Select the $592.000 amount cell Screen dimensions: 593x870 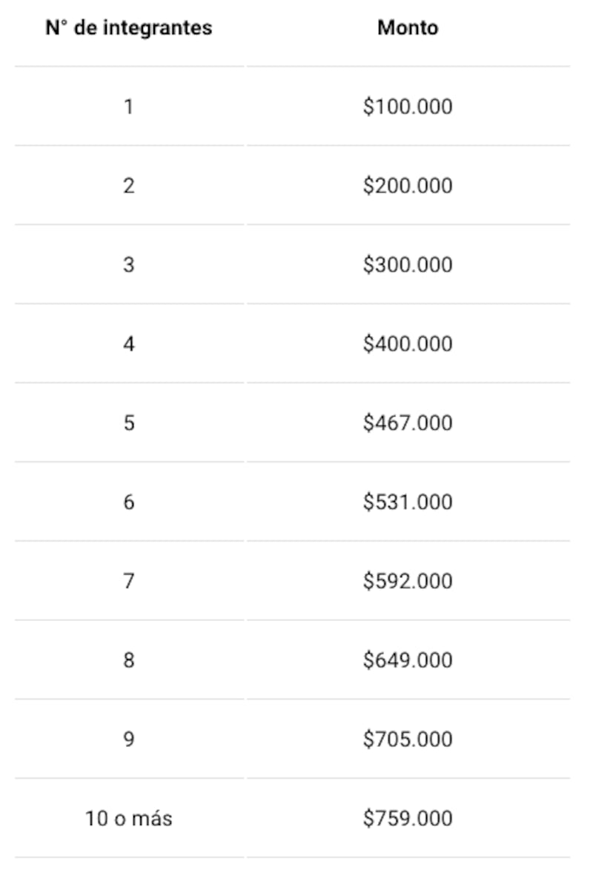point(408,581)
